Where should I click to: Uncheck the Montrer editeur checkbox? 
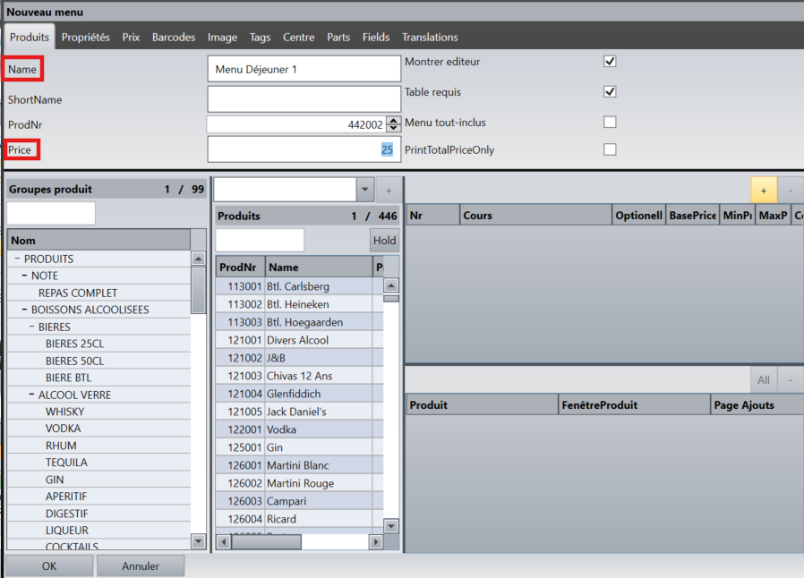[x=610, y=61]
